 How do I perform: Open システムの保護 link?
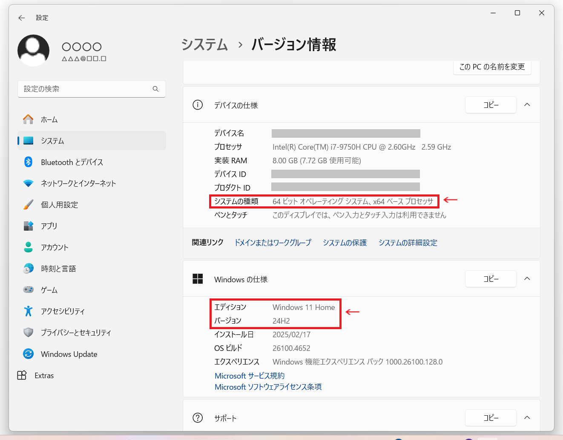point(345,243)
